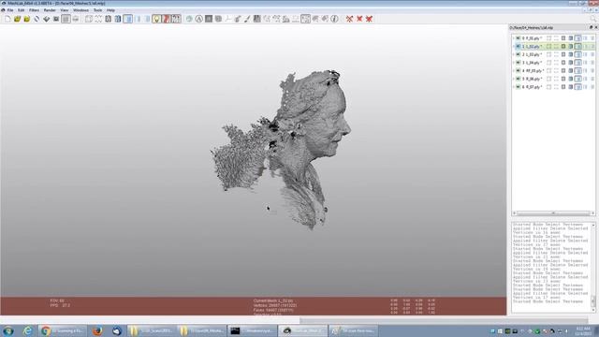The width and height of the screenshot is (599, 337).
Task: Open the Filters menu
Action: click(34, 10)
